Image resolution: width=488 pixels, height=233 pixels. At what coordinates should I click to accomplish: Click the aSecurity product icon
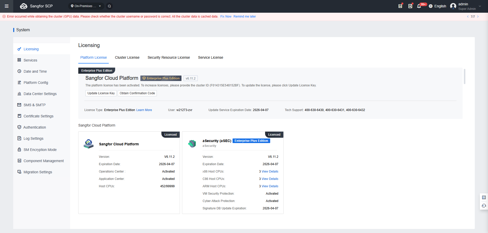point(192,144)
